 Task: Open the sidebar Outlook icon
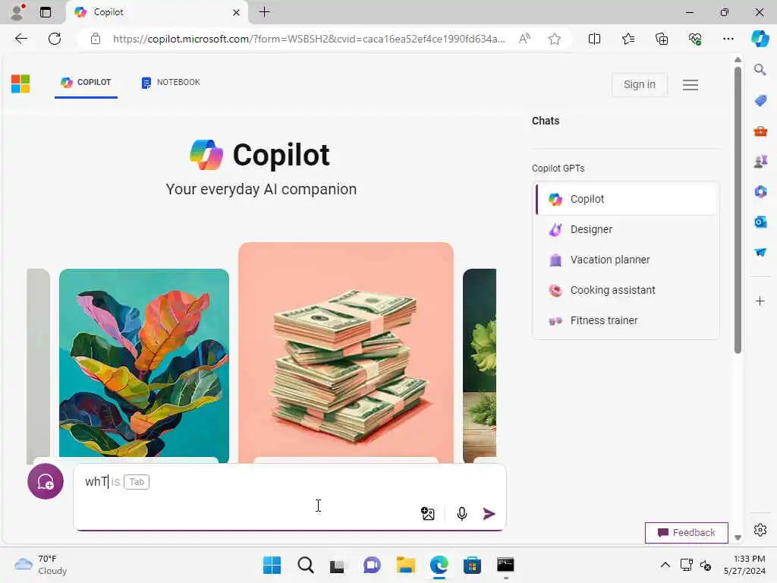(x=760, y=222)
